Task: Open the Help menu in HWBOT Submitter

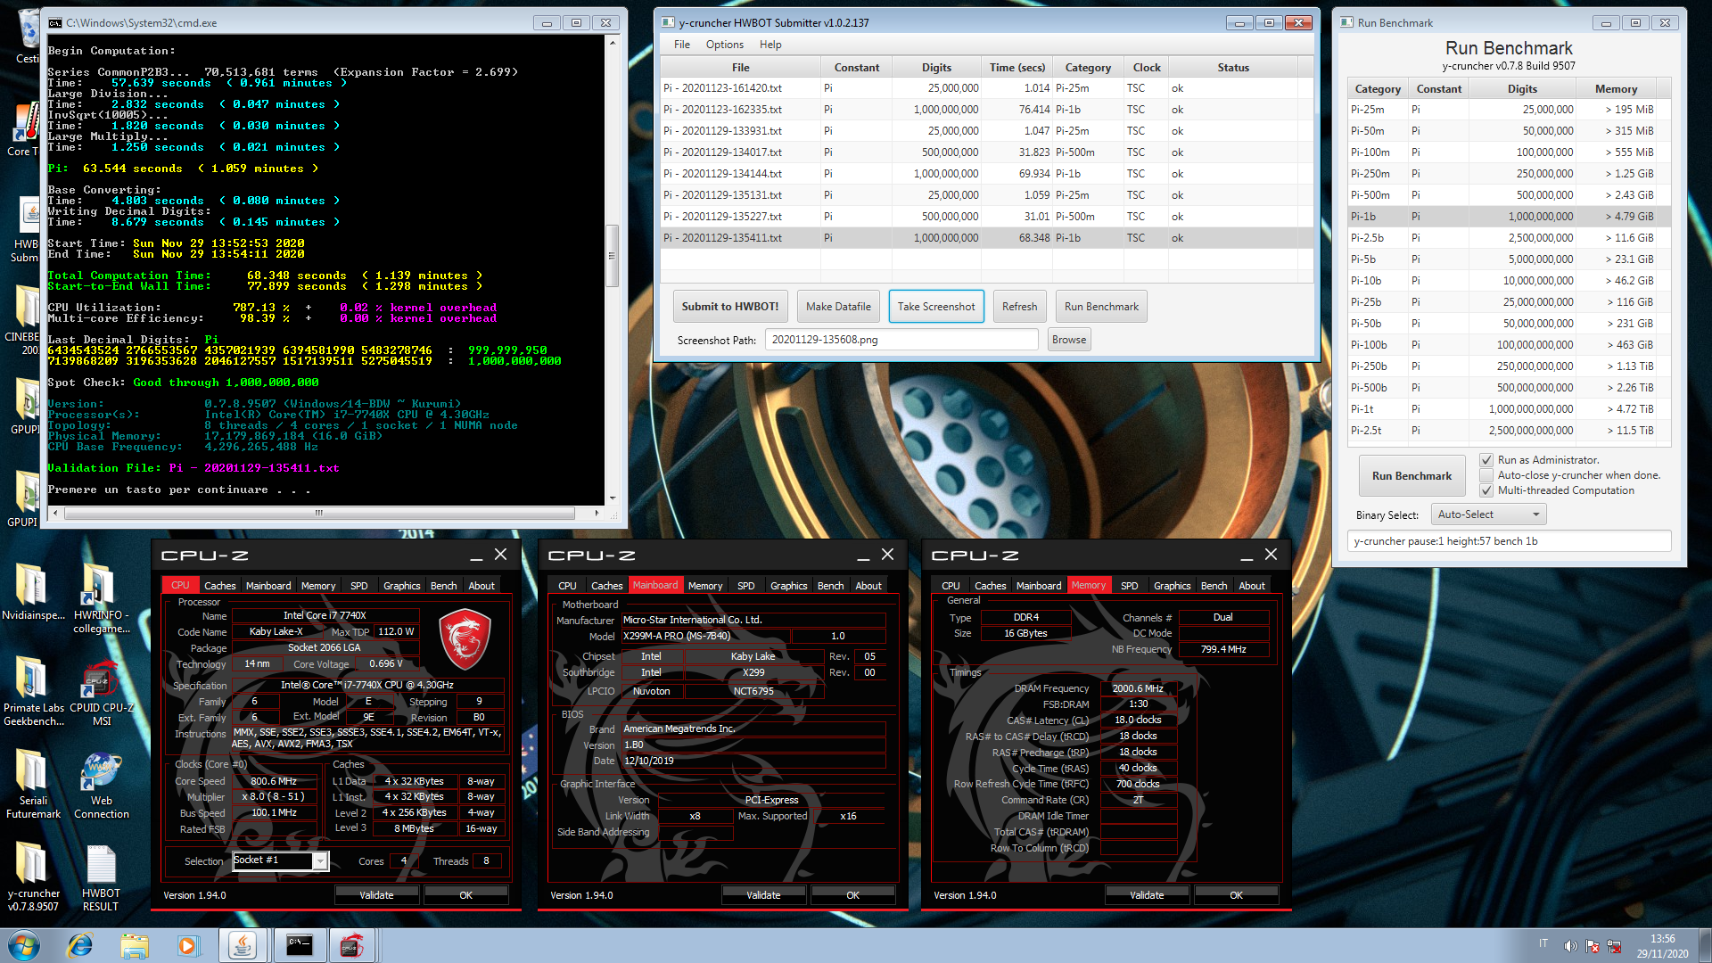Action: 770,45
